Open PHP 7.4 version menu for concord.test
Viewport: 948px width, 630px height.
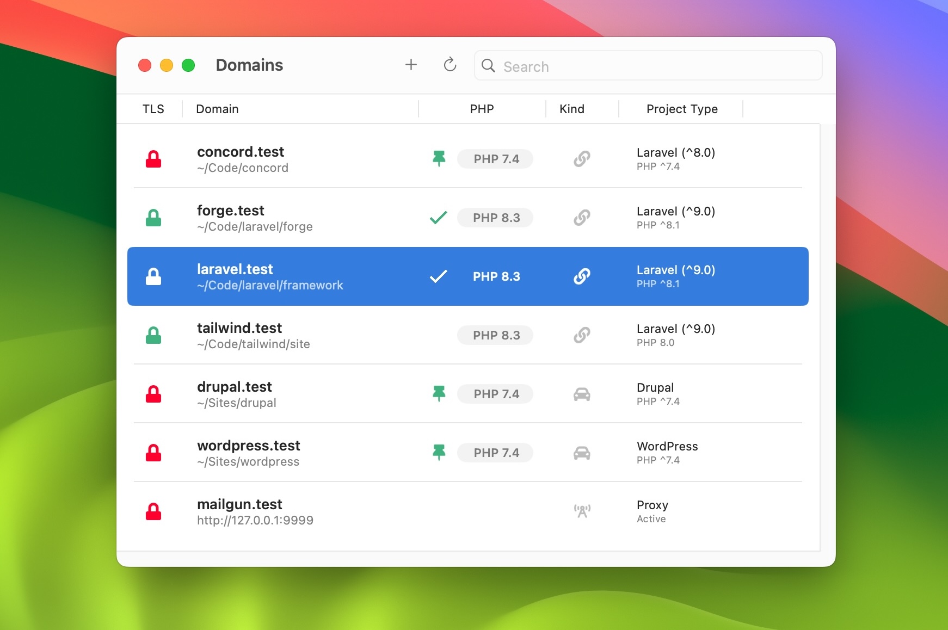pos(495,159)
